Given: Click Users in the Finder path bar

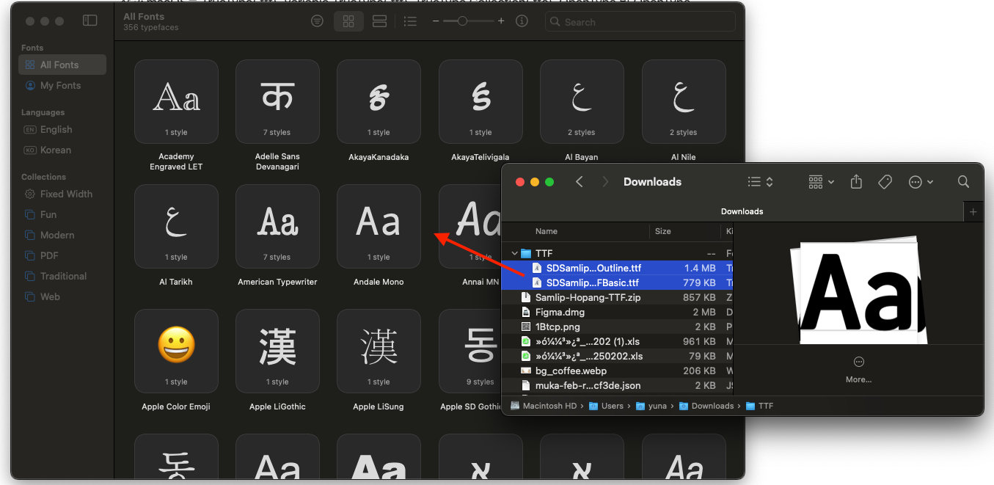Looking at the screenshot, I should [606, 406].
